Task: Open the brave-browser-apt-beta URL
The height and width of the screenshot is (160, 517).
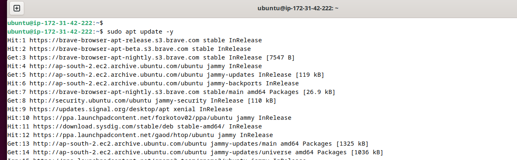Action: [109, 49]
